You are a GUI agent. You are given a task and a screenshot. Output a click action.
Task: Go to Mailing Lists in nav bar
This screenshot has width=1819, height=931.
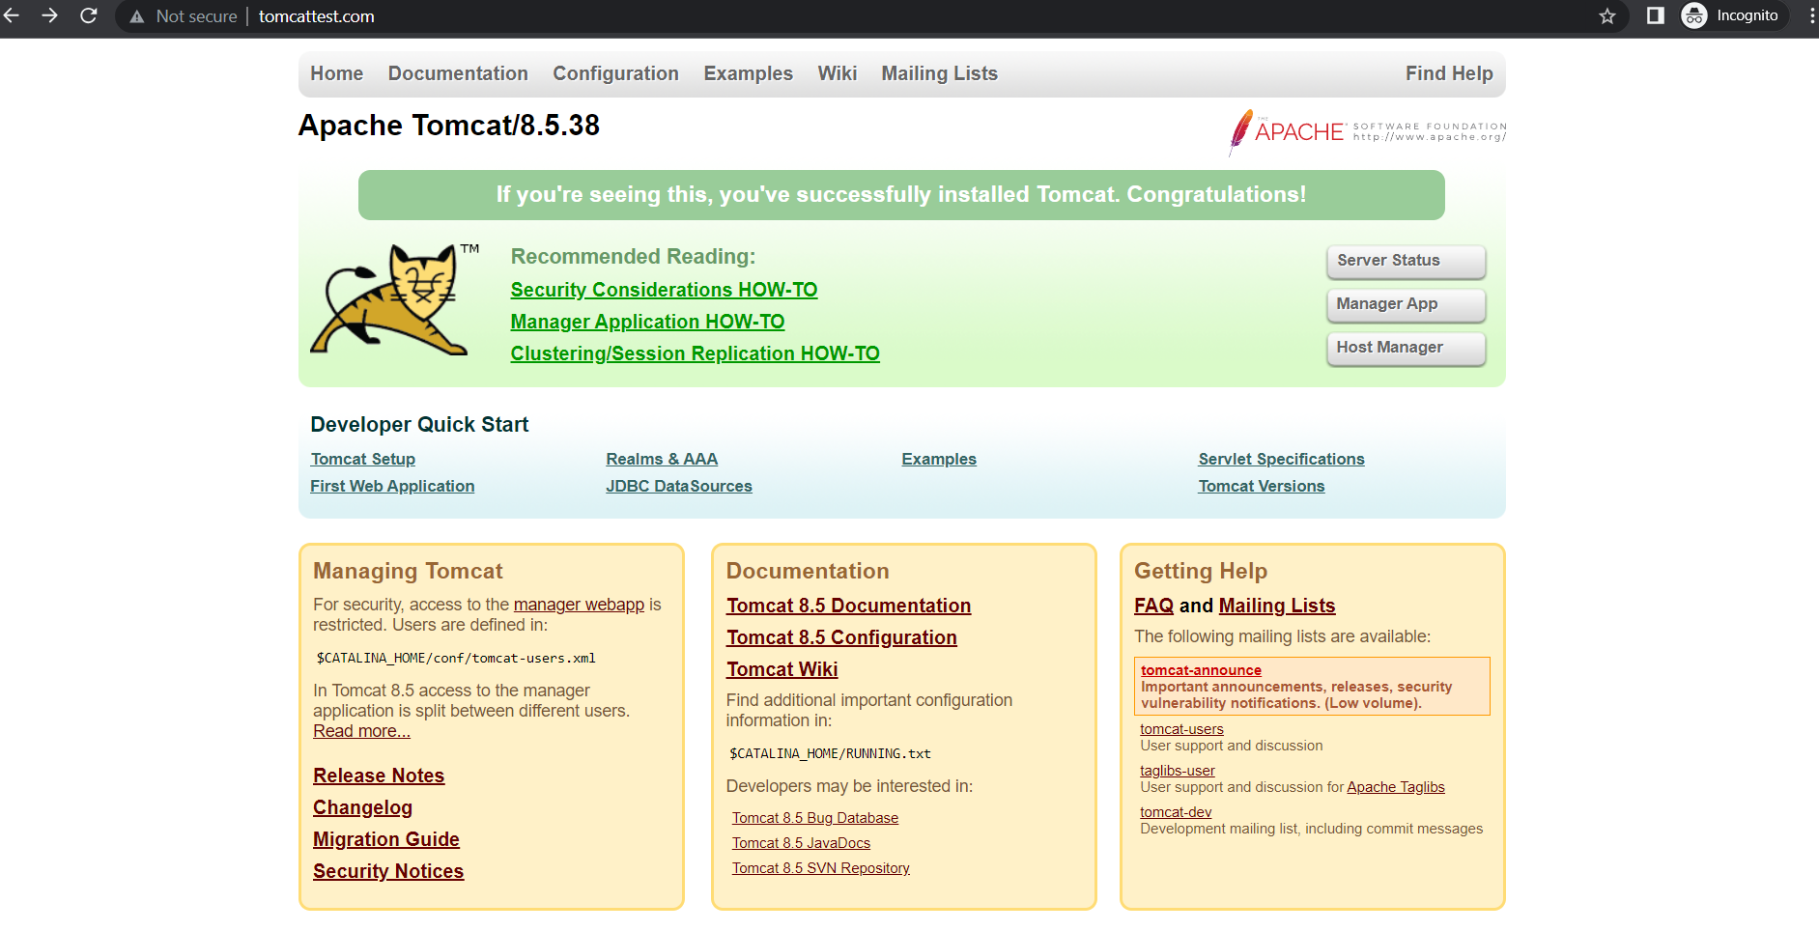pyautogui.click(x=939, y=73)
